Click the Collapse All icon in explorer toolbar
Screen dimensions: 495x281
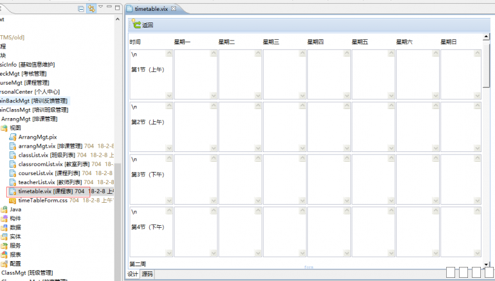tap(81, 8)
